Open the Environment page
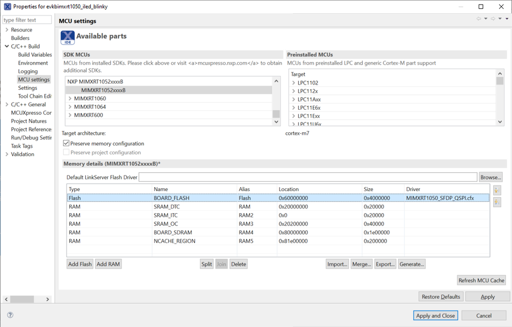 33,63
